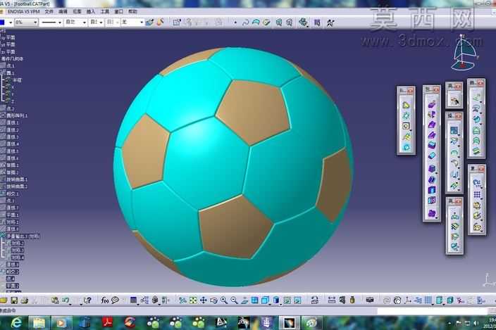Image resolution: width=496 pixels, height=330 pixels.
Task: Click the icon in the single-tool floating toolbar
Action: pos(454,101)
